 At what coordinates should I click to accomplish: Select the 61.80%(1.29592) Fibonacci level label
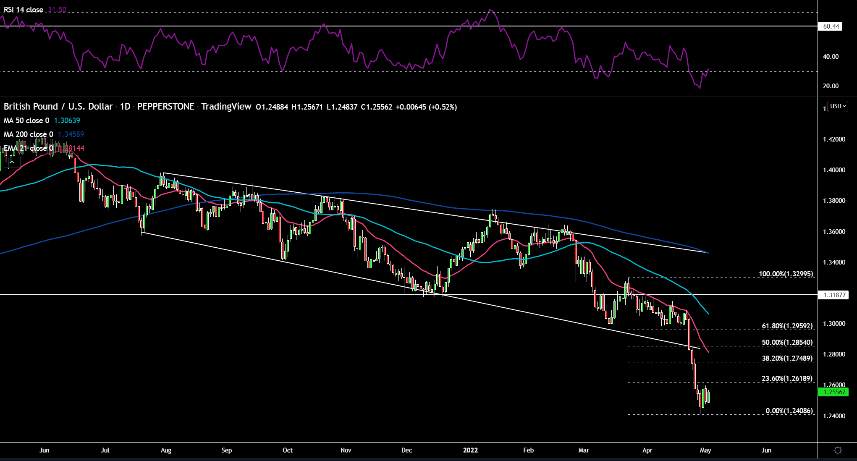coord(787,326)
